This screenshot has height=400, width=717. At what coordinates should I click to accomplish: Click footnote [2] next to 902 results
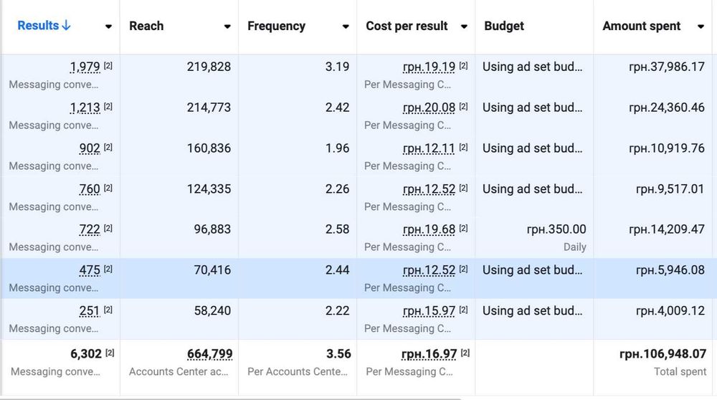point(108,148)
